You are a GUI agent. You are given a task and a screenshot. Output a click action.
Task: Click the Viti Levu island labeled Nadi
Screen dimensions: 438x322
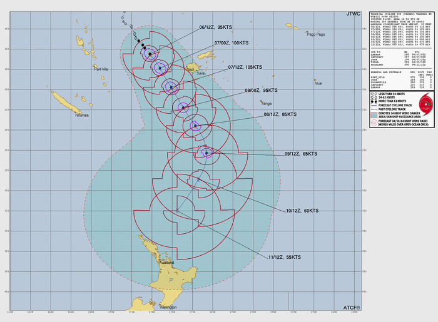click(193, 68)
